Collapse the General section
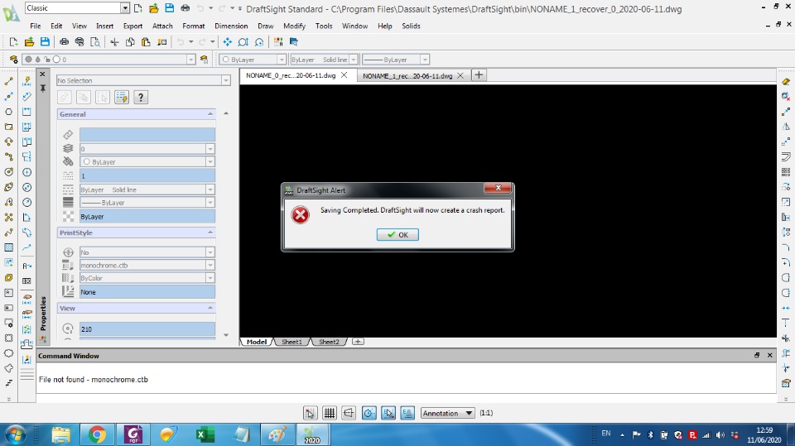Viewport: 795px width, 446px height. (x=210, y=114)
